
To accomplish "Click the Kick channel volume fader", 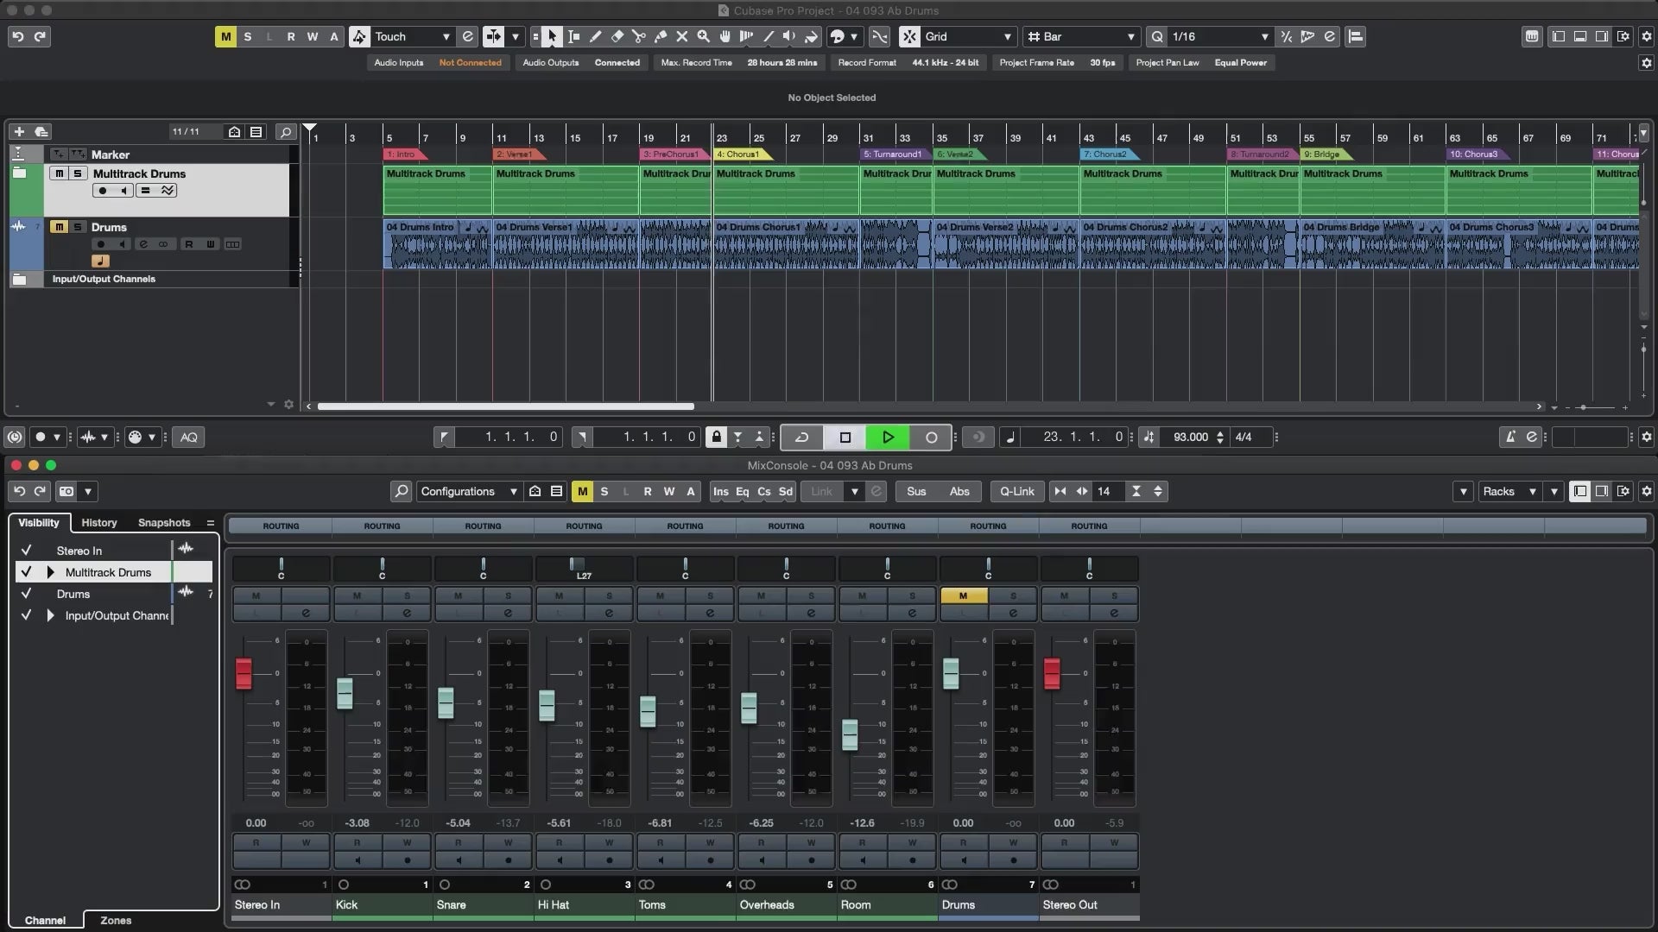I will point(345,693).
